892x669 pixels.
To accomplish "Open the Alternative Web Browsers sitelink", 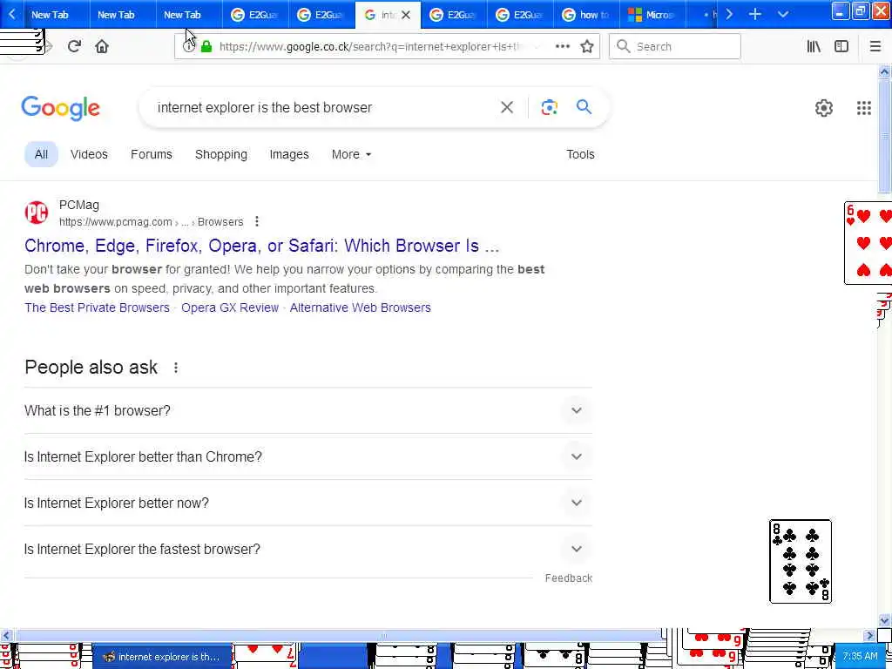I will pyautogui.click(x=360, y=307).
